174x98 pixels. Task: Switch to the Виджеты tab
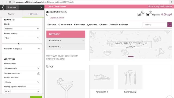(x=11, y=14)
